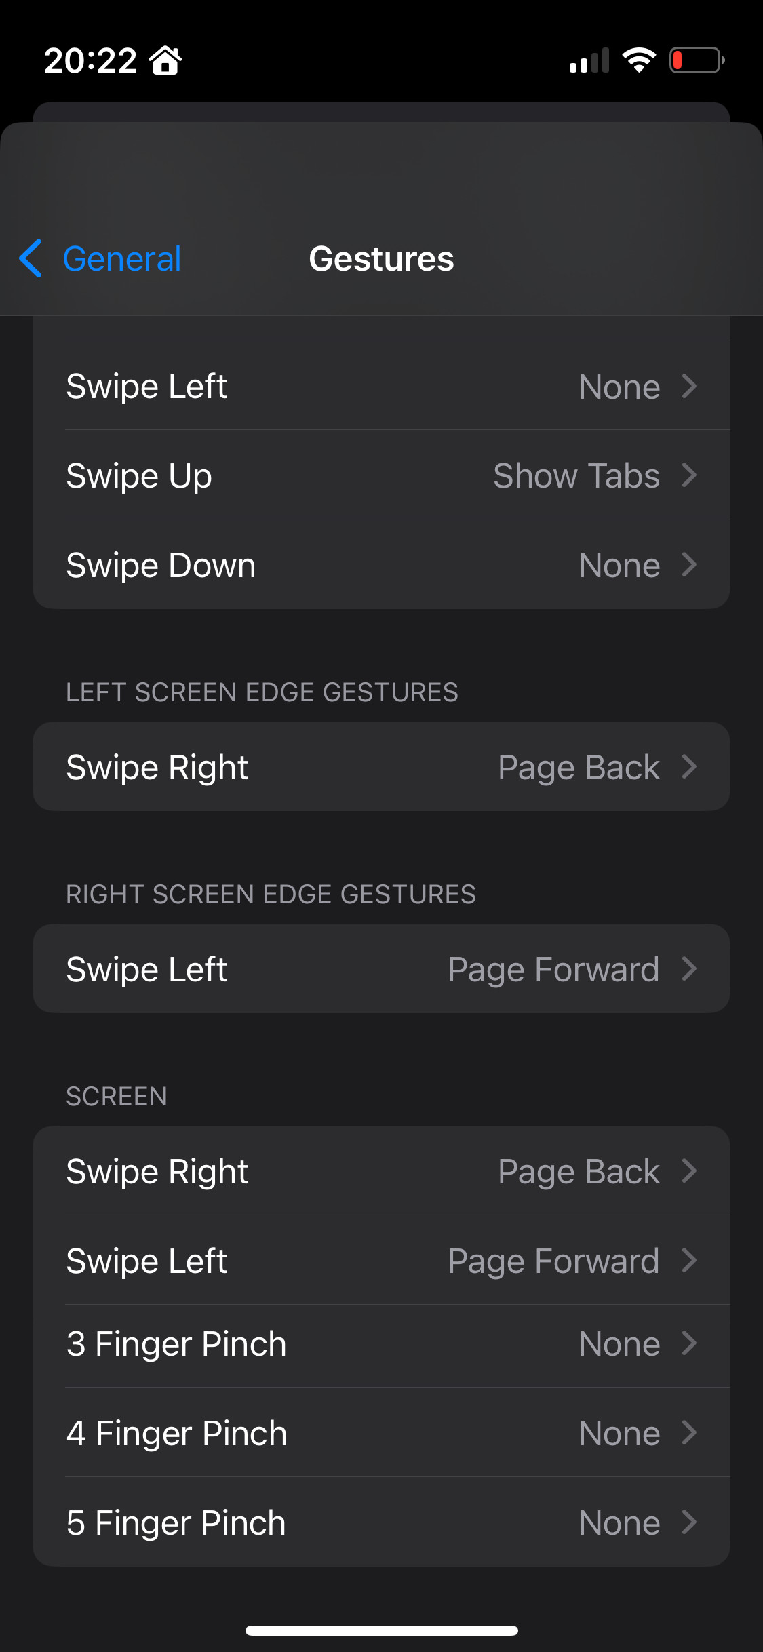Tap the Page Forward value in Screen section
Image resolution: width=763 pixels, height=1652 pixels.
click(553, 1261)
